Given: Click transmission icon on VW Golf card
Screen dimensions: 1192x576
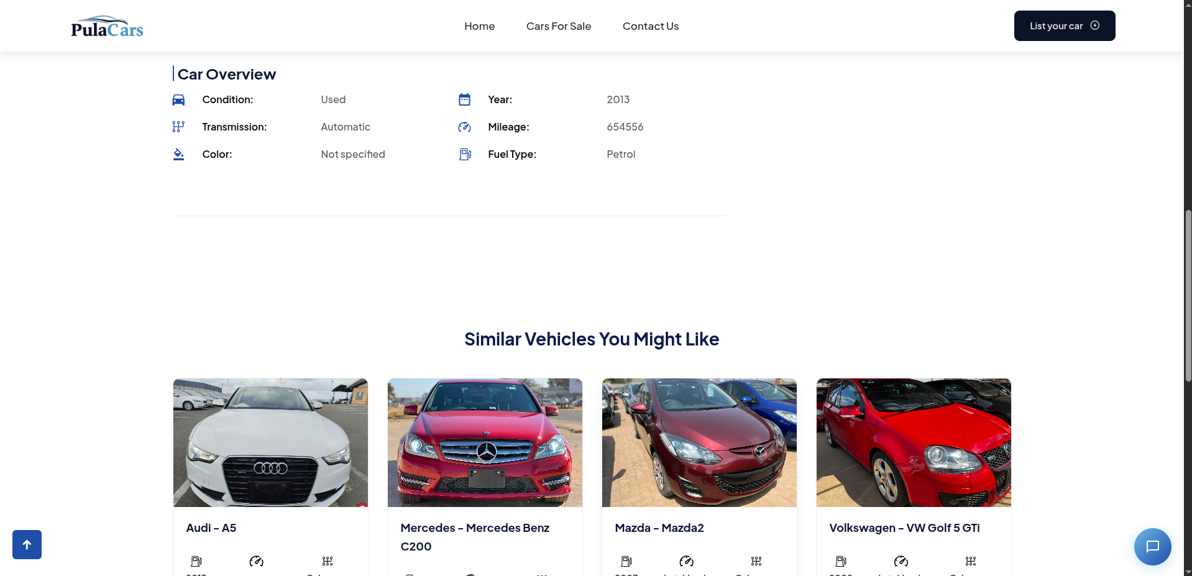Looking at the screenshot, I should pyautogui.click(x=970, y=561).
